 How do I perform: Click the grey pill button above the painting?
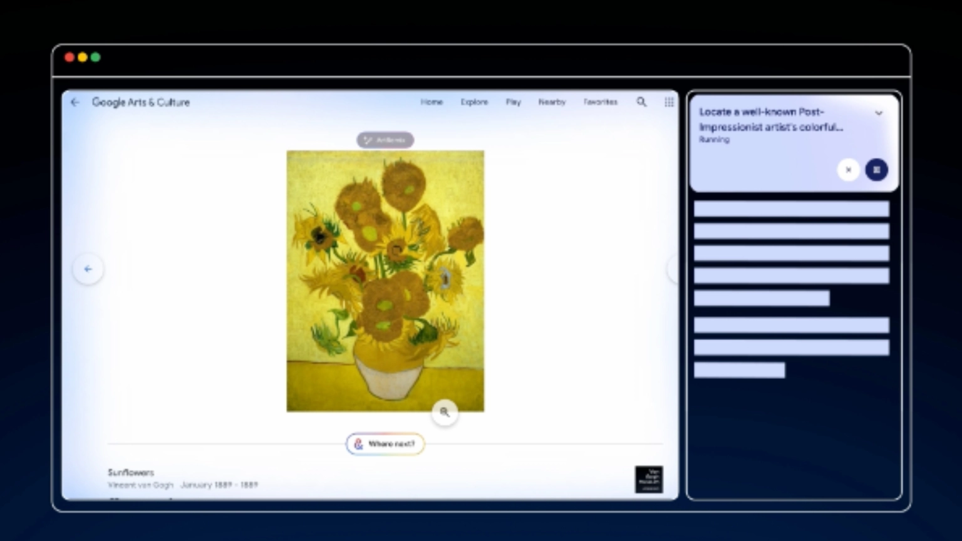point(385,140)
